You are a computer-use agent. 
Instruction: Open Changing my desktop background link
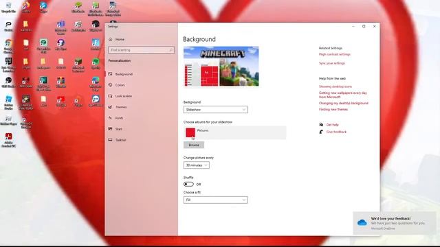click(344, 104)
